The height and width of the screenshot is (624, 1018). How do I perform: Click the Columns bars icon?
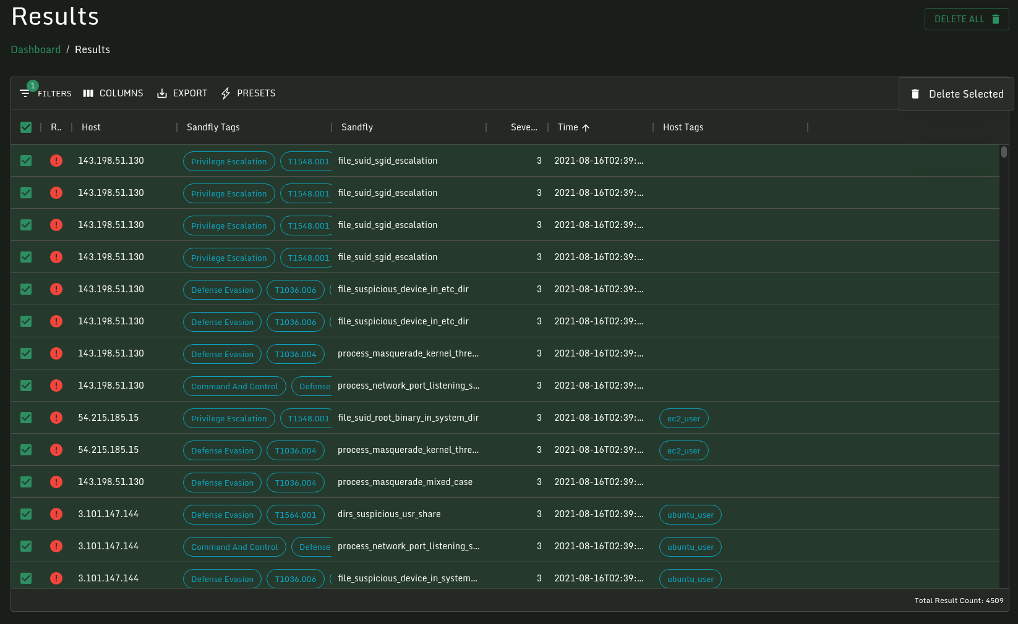(88, 93)
